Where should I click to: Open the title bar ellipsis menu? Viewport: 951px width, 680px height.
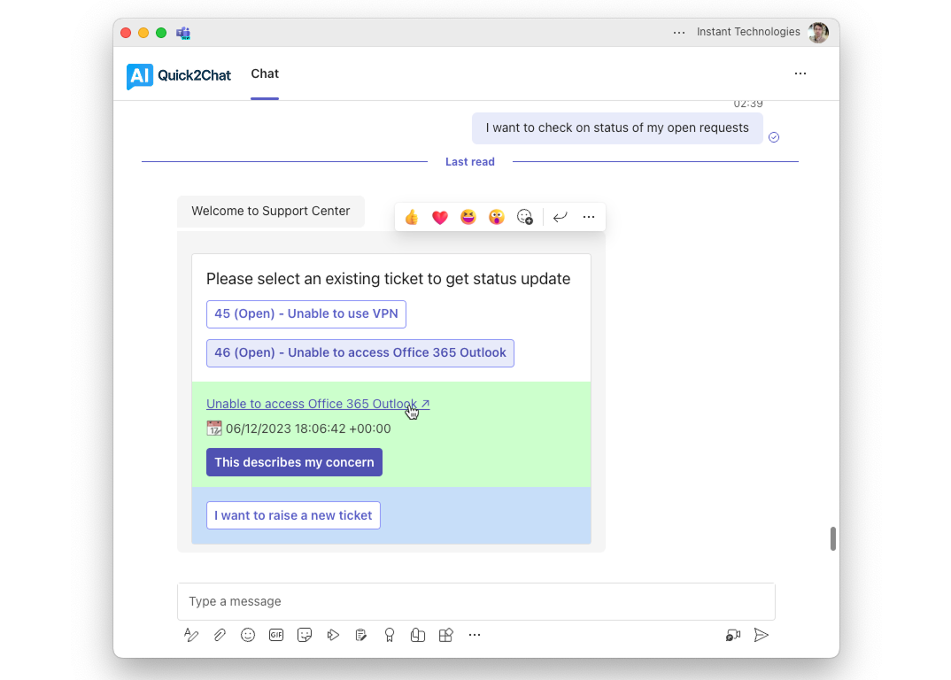(x=679, y=33)
